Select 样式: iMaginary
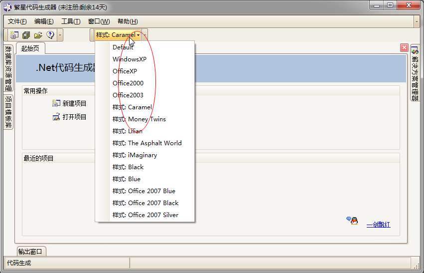Viewport: 424px width, 273px height. [145, 155]
